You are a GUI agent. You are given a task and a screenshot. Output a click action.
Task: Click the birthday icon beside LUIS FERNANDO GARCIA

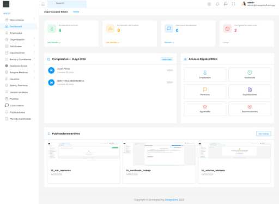click(x=51, y=82)
